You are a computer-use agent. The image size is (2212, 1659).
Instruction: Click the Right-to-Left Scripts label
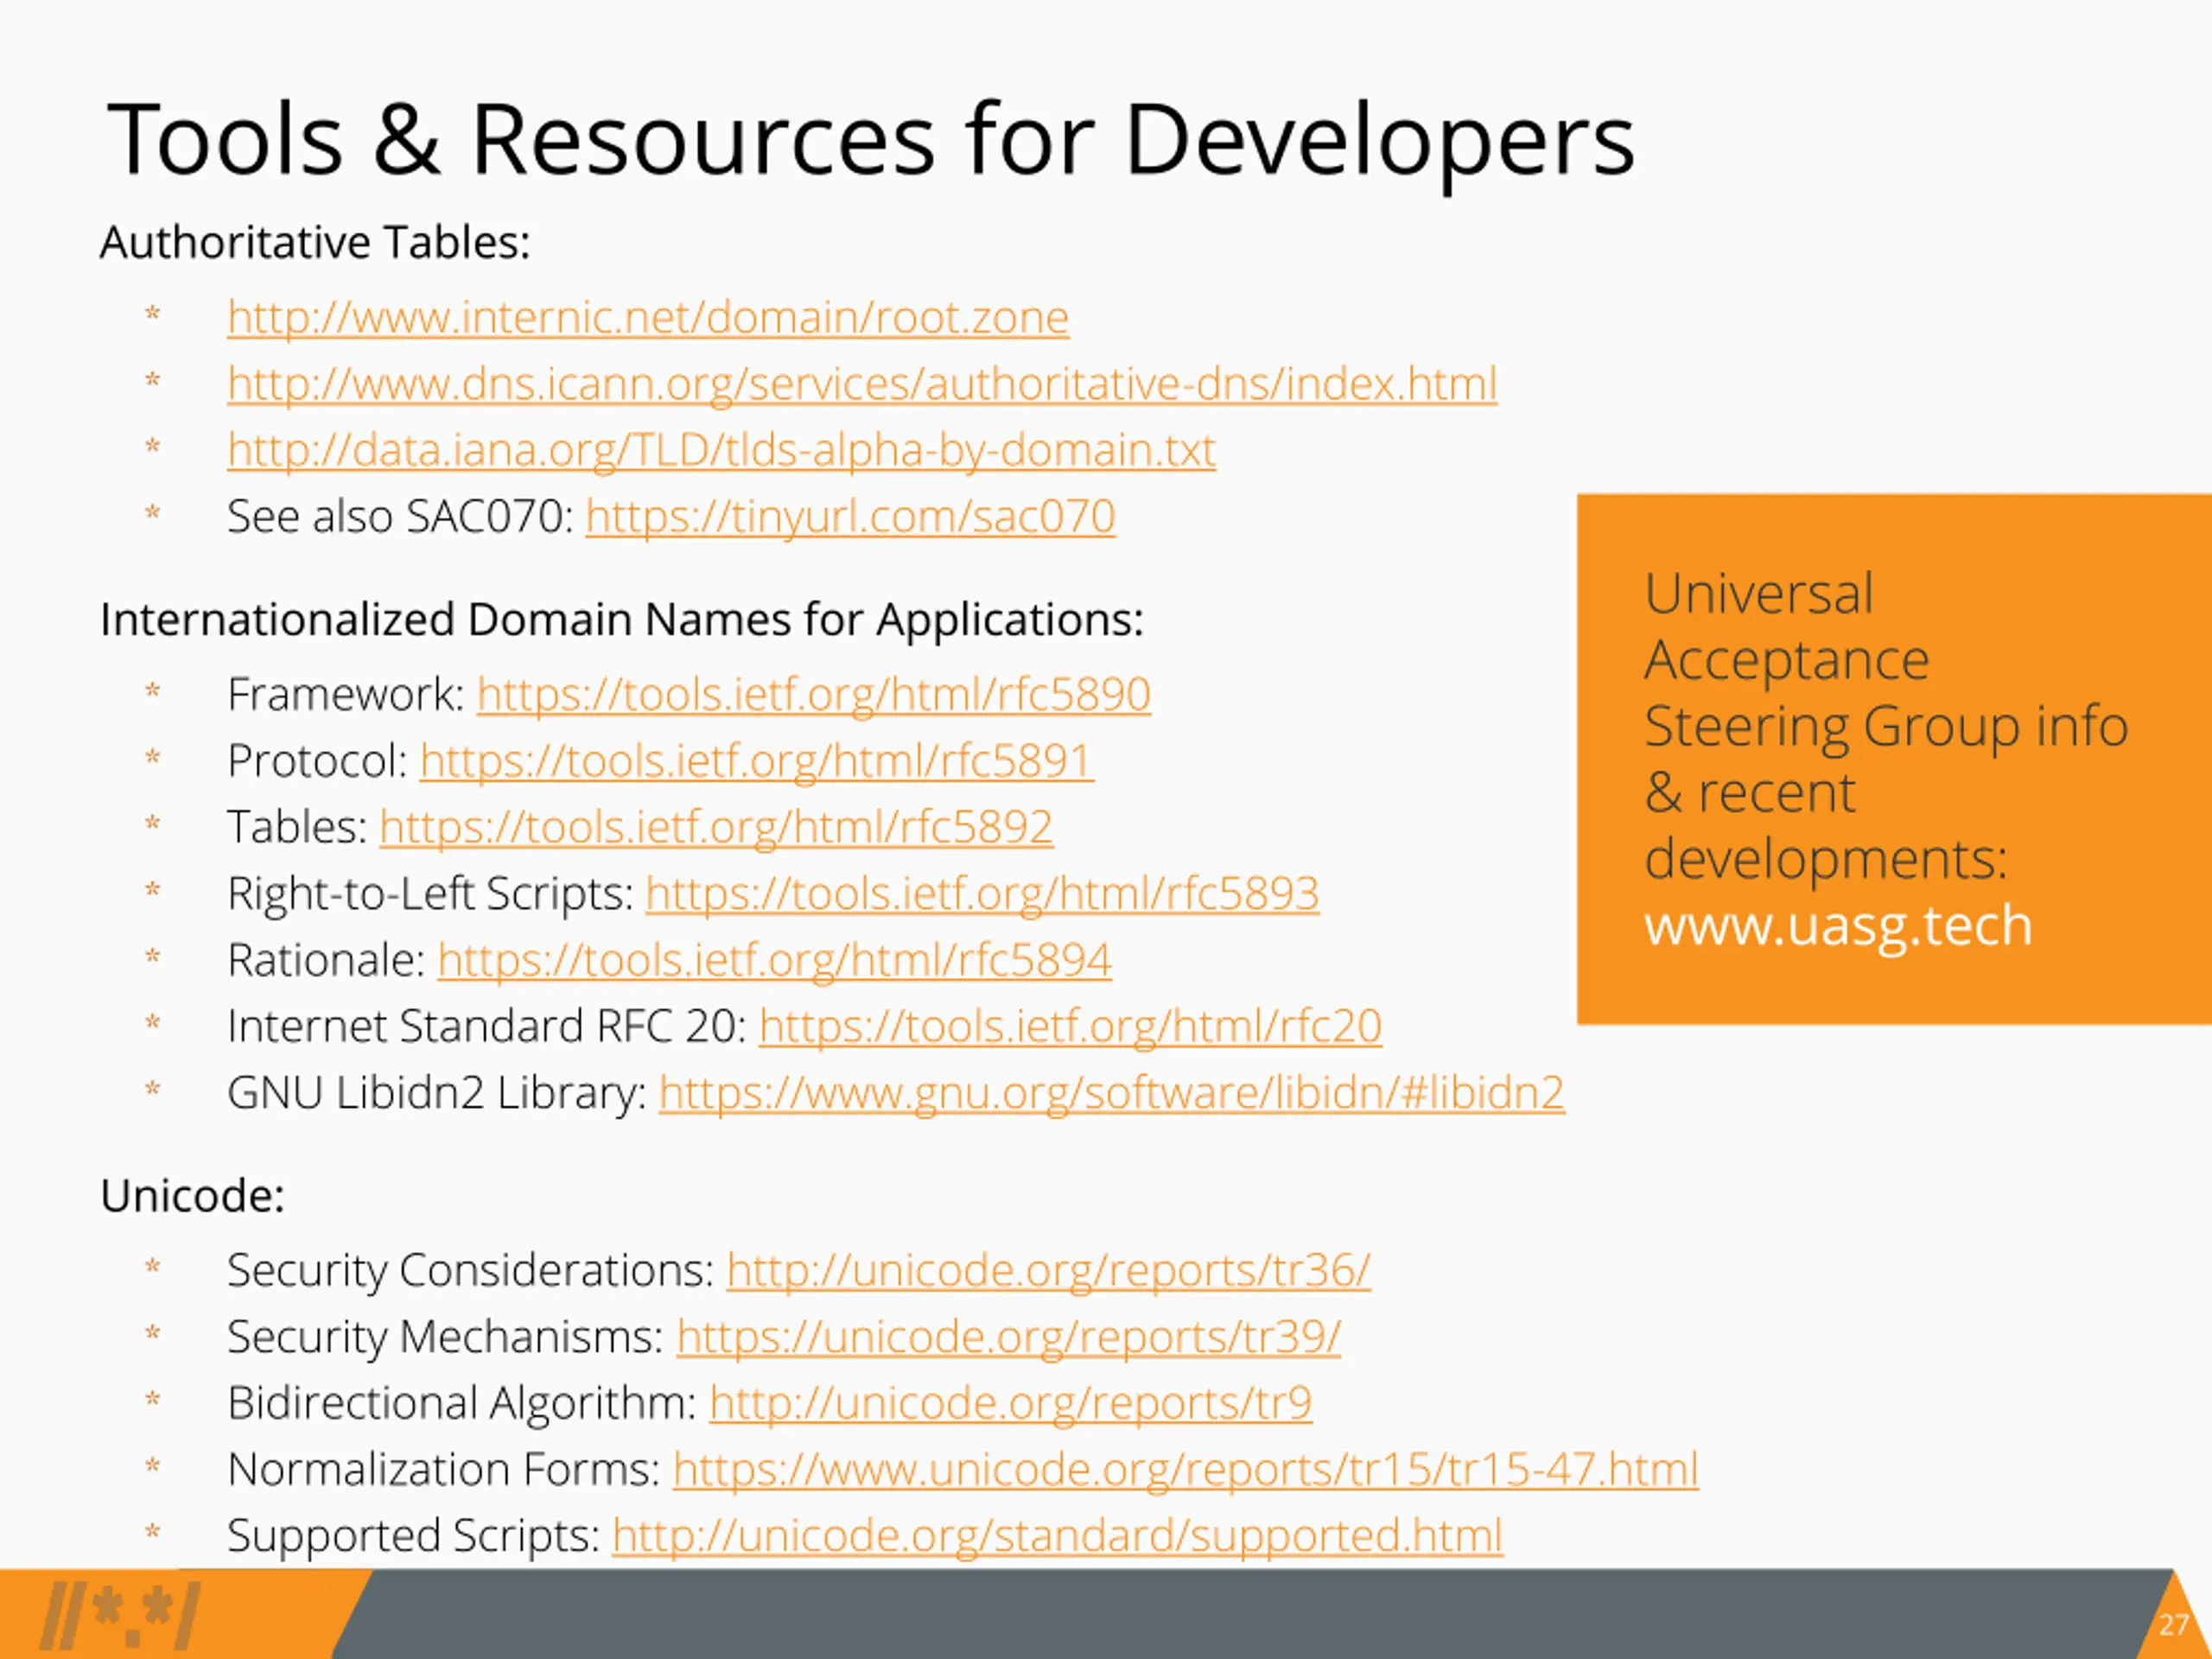[x=430, y=894]
